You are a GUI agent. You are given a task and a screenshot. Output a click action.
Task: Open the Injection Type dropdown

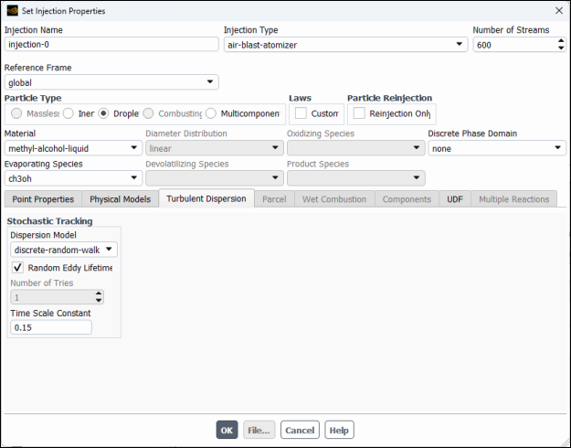(x=344, y=44)
